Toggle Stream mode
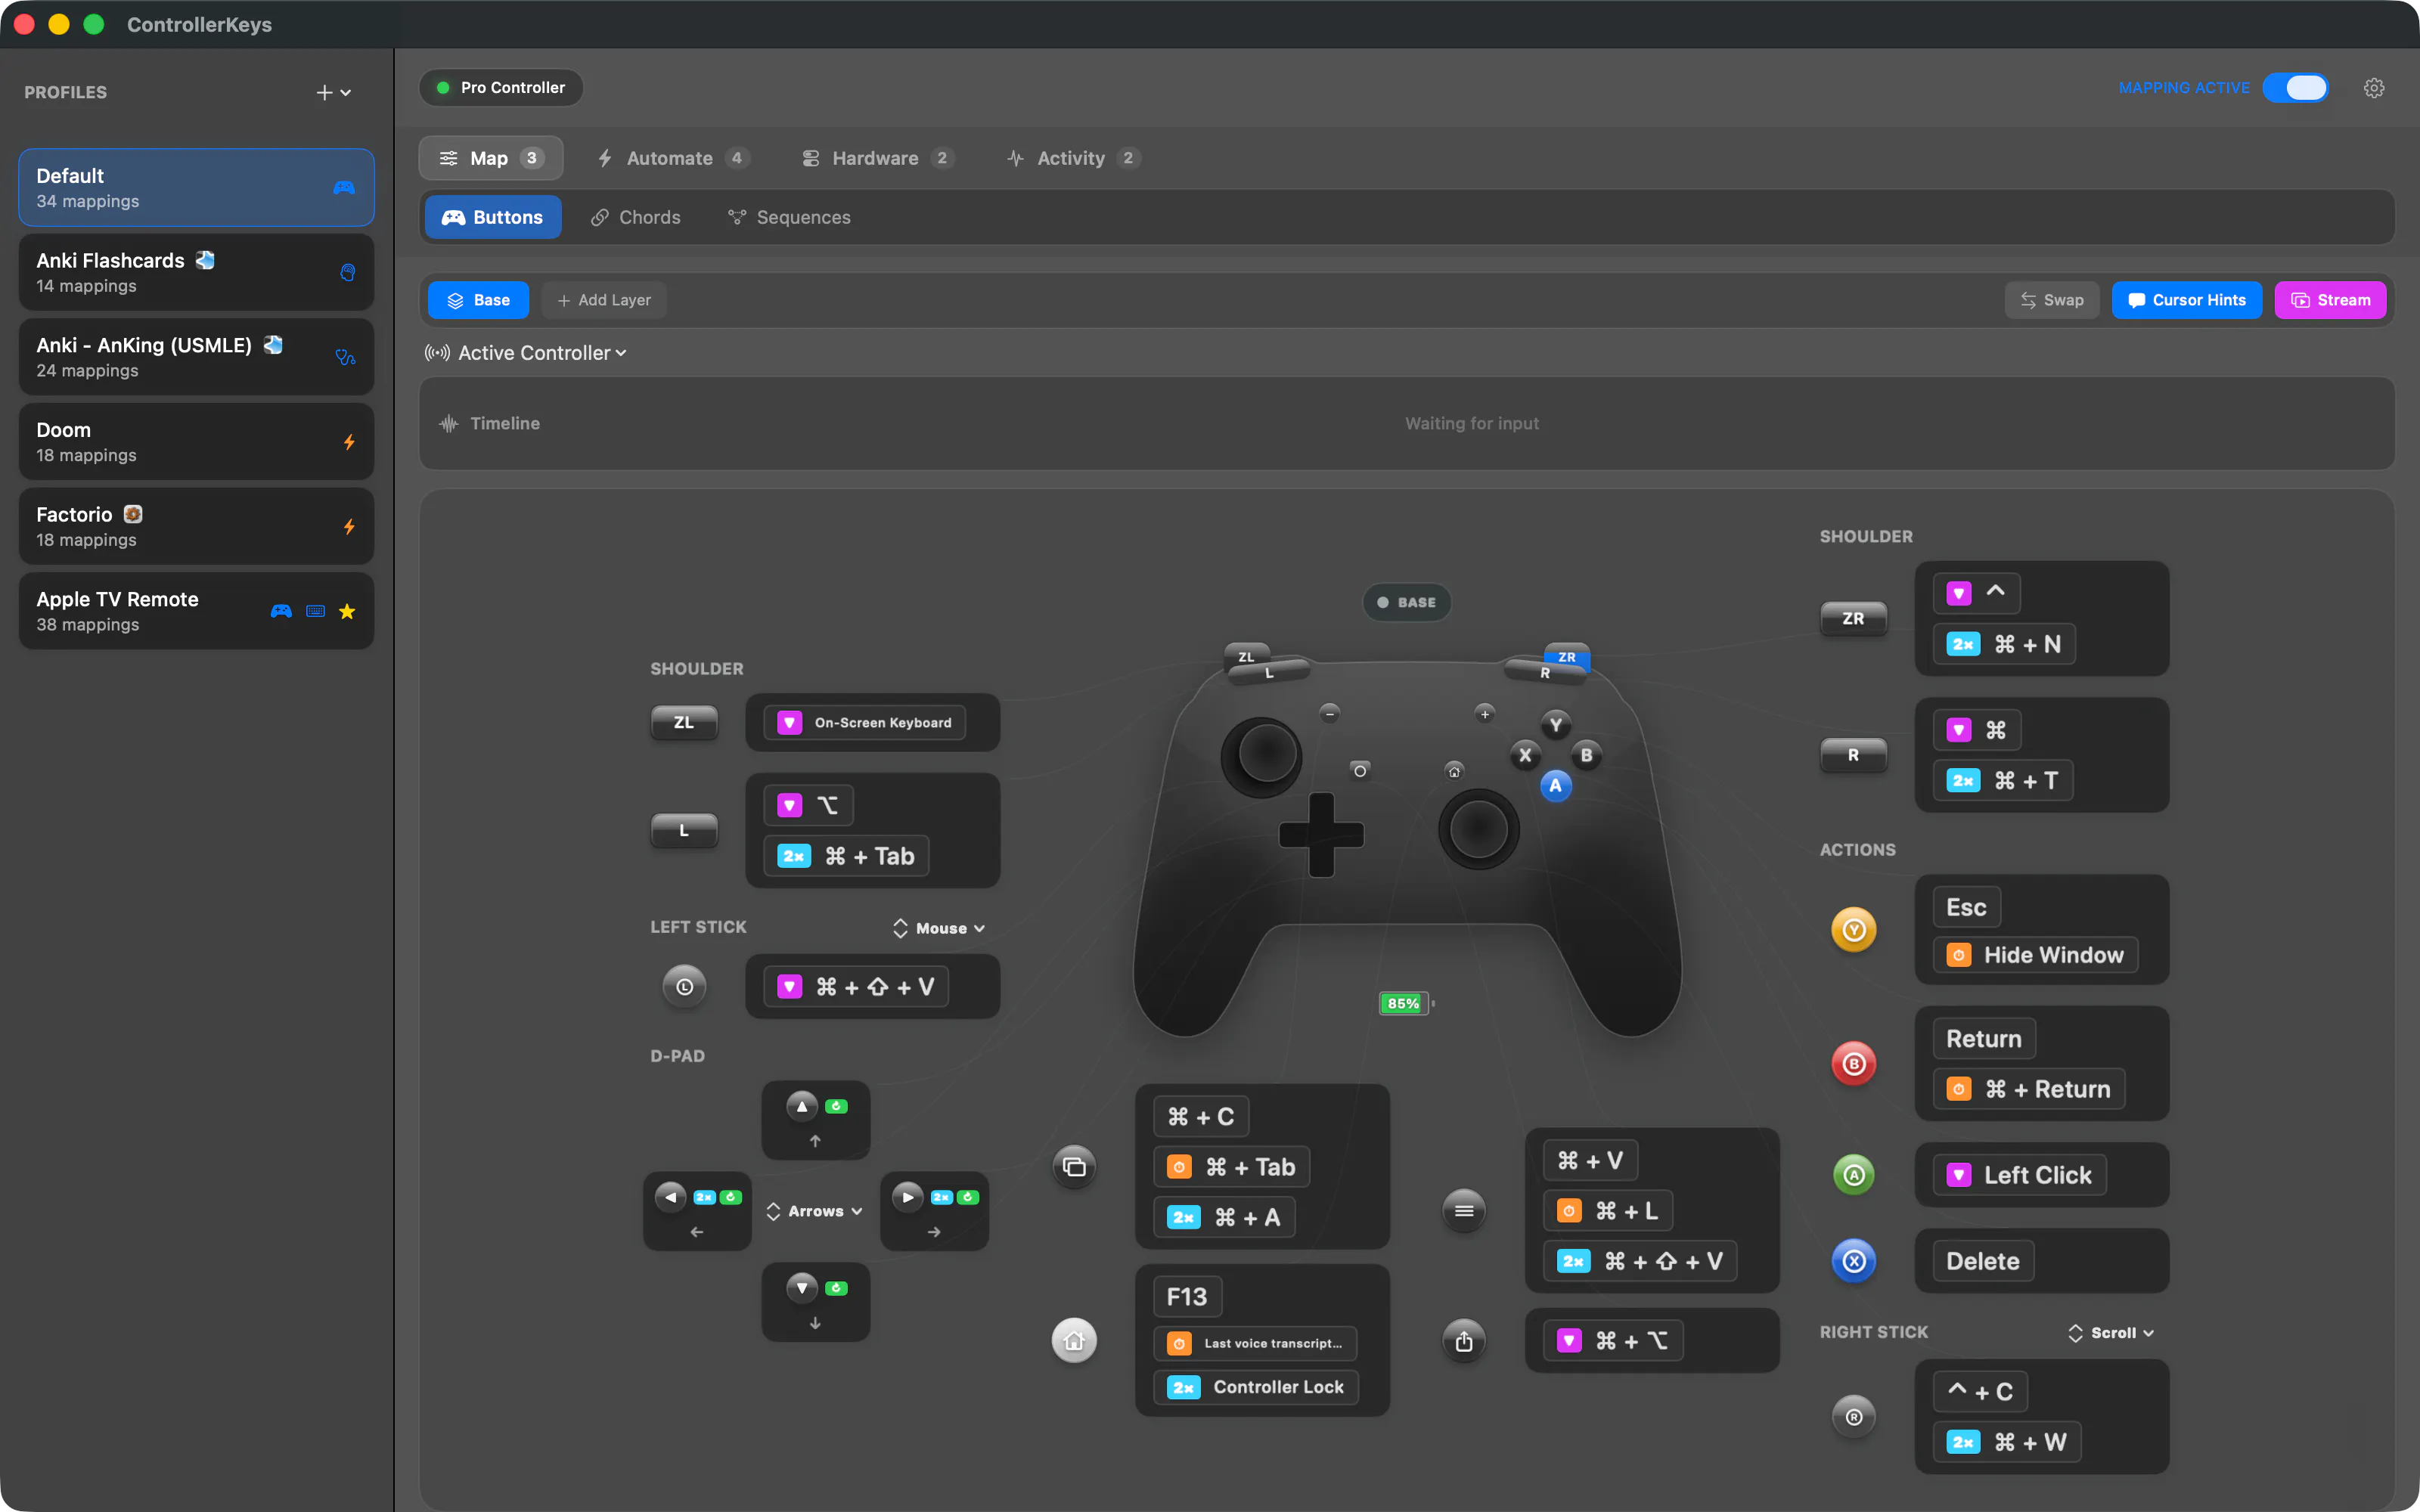This screenshot has width=2420, height=1512. tap(2330, 300)
